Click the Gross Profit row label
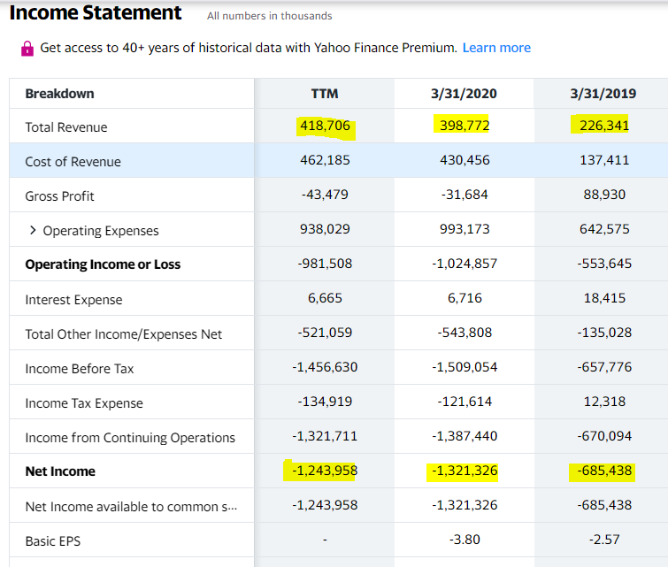The height and width of the screenshot is (567, 668). coord(59,196)
